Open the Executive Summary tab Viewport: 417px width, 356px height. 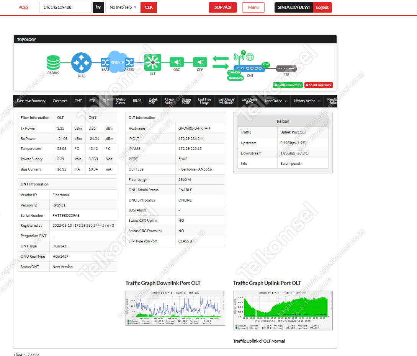(31, 101)
